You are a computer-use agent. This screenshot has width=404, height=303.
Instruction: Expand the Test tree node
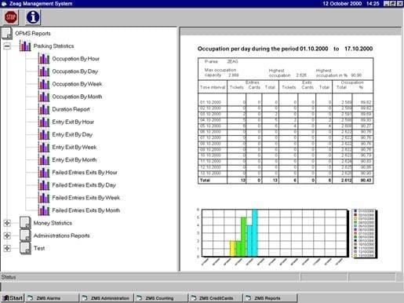[x=7, y=248]
